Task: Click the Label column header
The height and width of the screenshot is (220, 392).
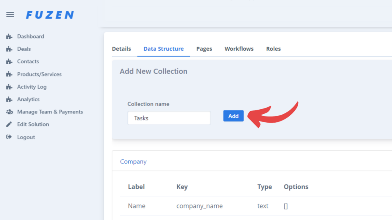Action: coord(136,186)
